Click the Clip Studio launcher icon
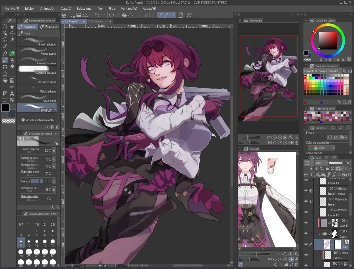354x269 pixels. [x=64, y=15]
